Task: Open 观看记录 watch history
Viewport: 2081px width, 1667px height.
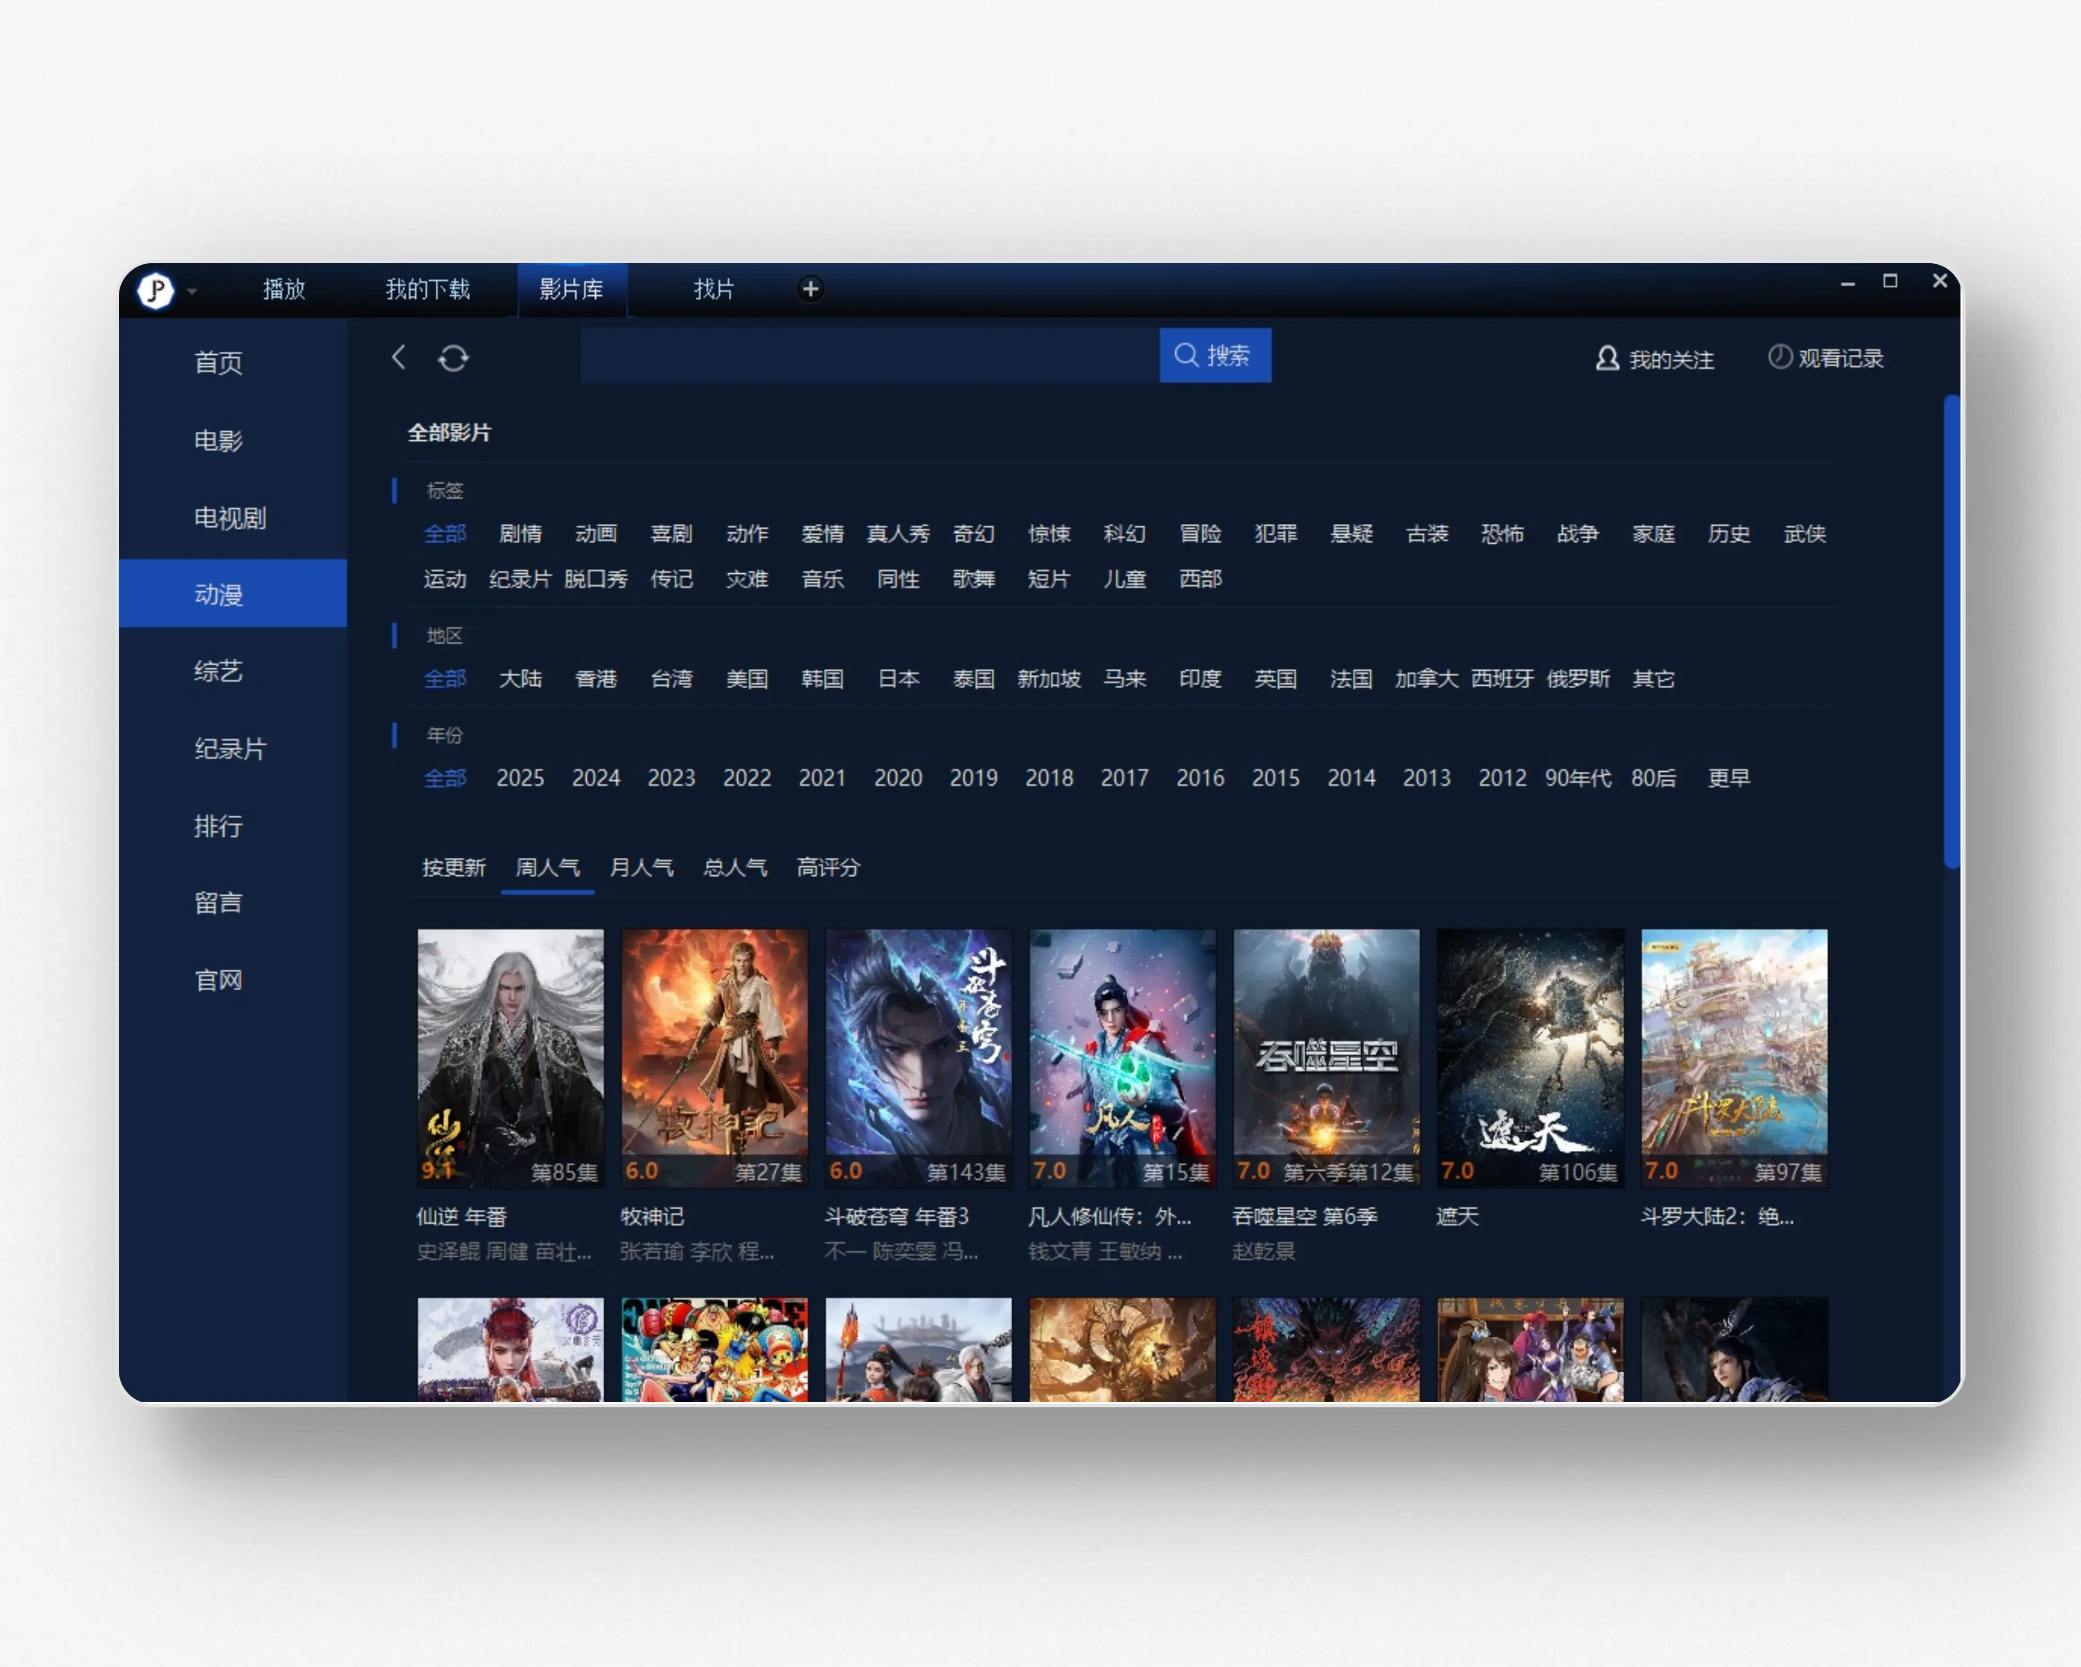Action: [1825, 358]
